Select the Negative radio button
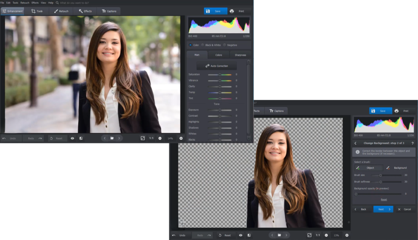 point(225,45)
